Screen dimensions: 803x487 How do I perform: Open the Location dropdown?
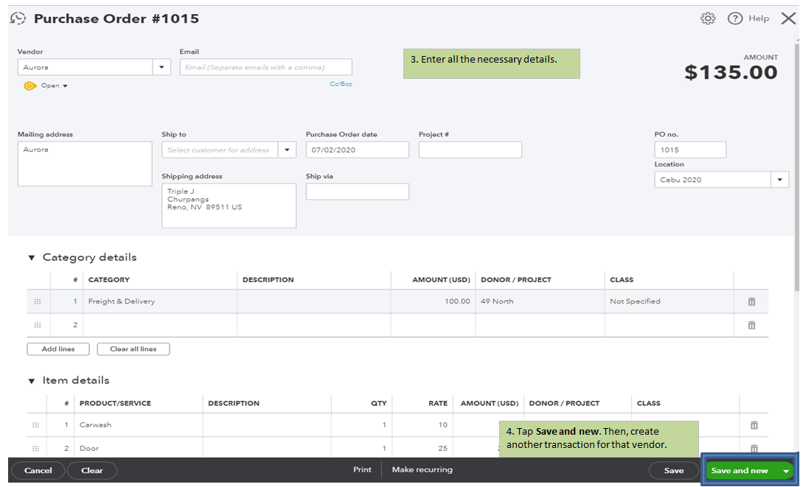click(x=779, y=179)
